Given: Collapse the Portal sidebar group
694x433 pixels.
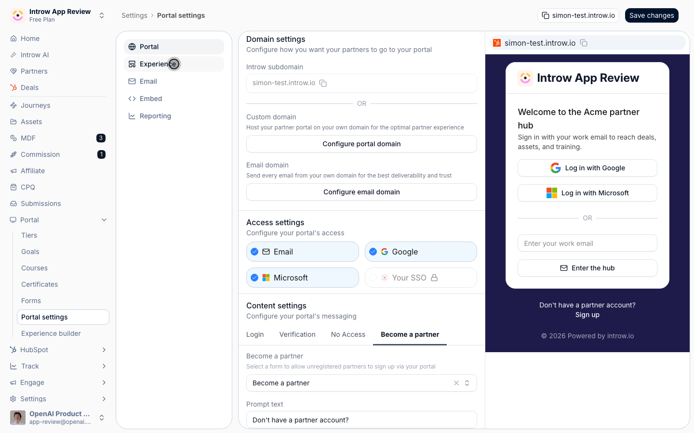Looking at the screenshot, I should tap(104, 220).
